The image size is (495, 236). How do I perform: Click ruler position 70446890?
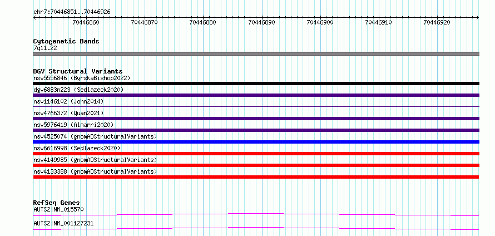(262, 22)
